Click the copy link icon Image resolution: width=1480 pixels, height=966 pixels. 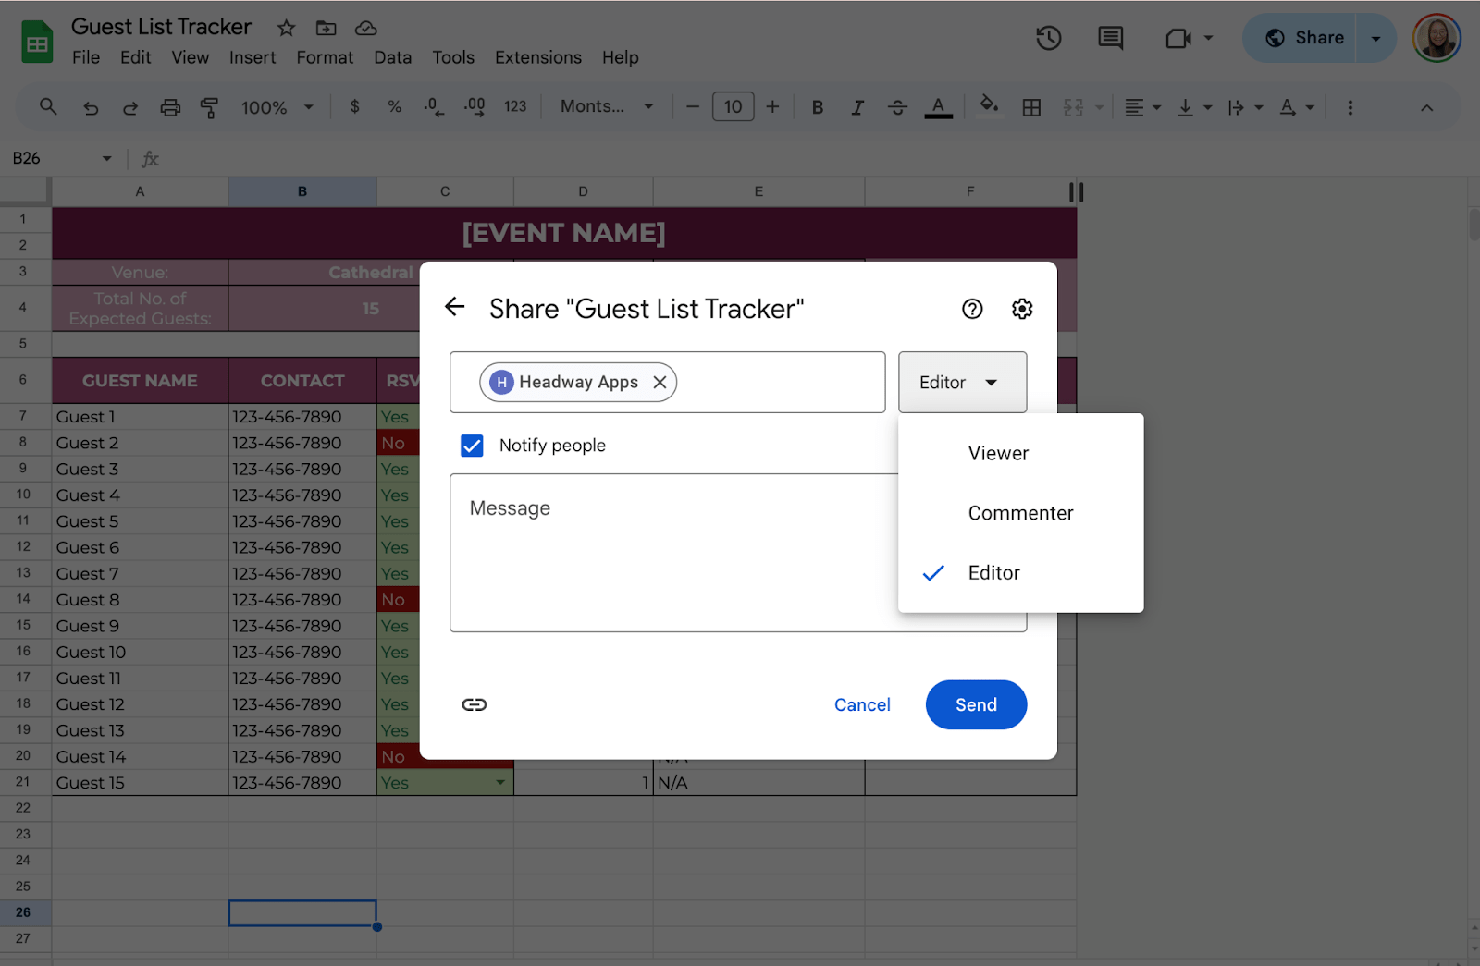tap(474, 705)
